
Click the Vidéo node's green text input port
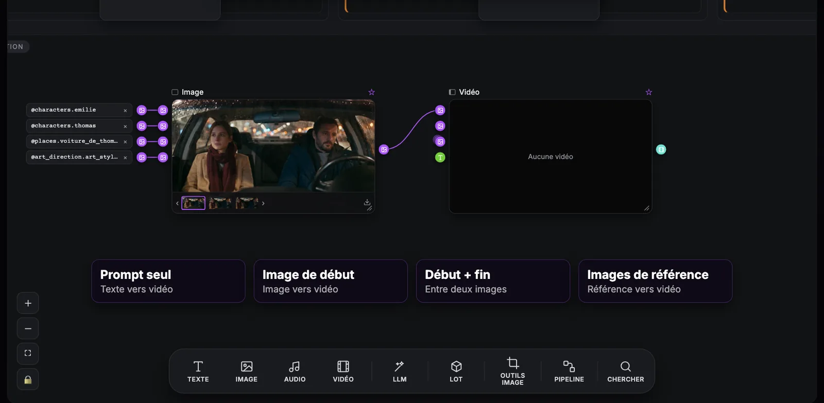tap(440, 157)
